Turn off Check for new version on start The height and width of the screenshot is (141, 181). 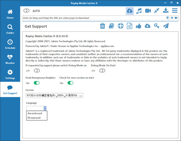(x=70, y=83)
